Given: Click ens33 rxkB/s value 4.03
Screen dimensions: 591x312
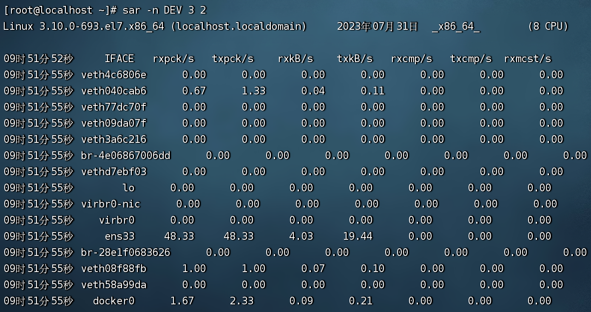Looking at the screenshot, I should [301, 236].
